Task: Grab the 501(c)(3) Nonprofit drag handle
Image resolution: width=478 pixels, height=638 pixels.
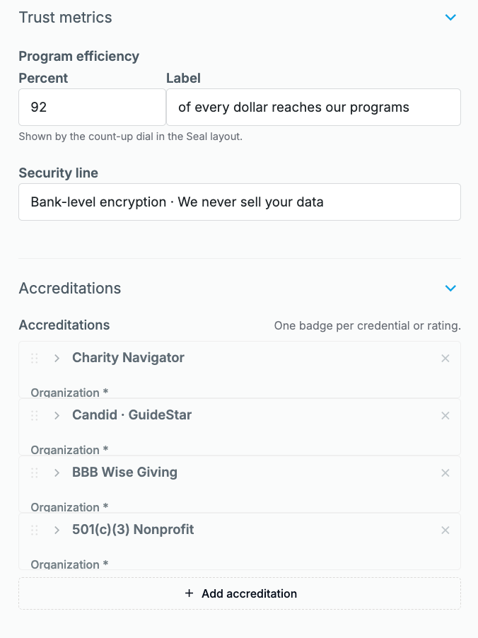Action: [x=35, y=530]
